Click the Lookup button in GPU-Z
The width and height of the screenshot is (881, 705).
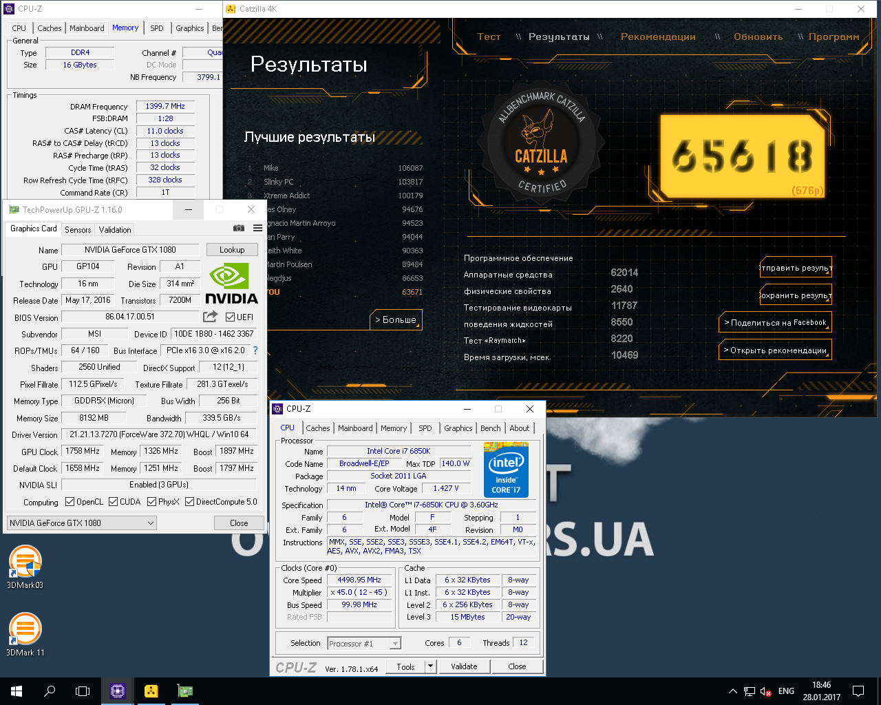[x=232, y=250]
